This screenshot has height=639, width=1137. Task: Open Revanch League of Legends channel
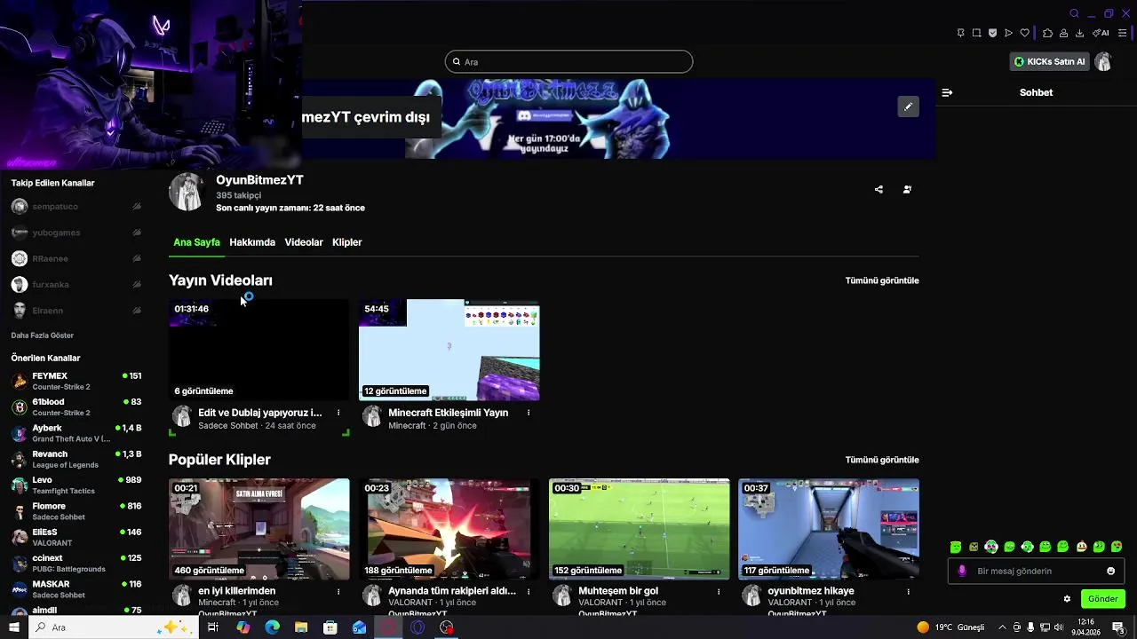[x=76, y=459]
